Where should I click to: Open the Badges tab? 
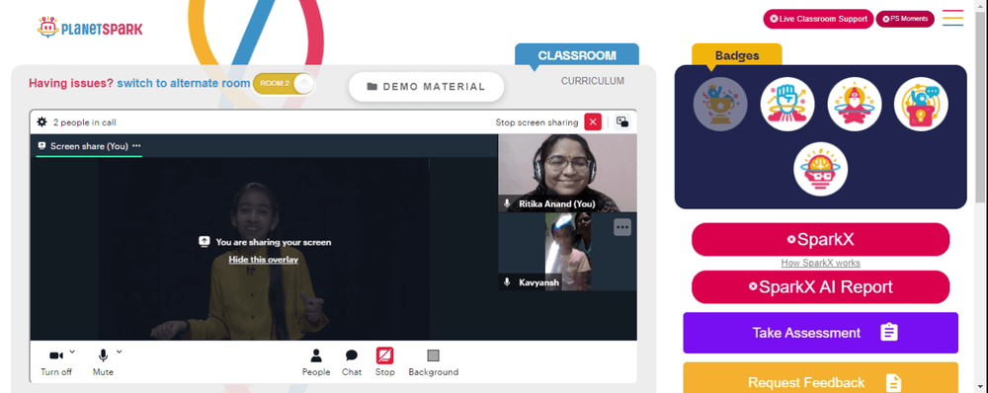737,55
